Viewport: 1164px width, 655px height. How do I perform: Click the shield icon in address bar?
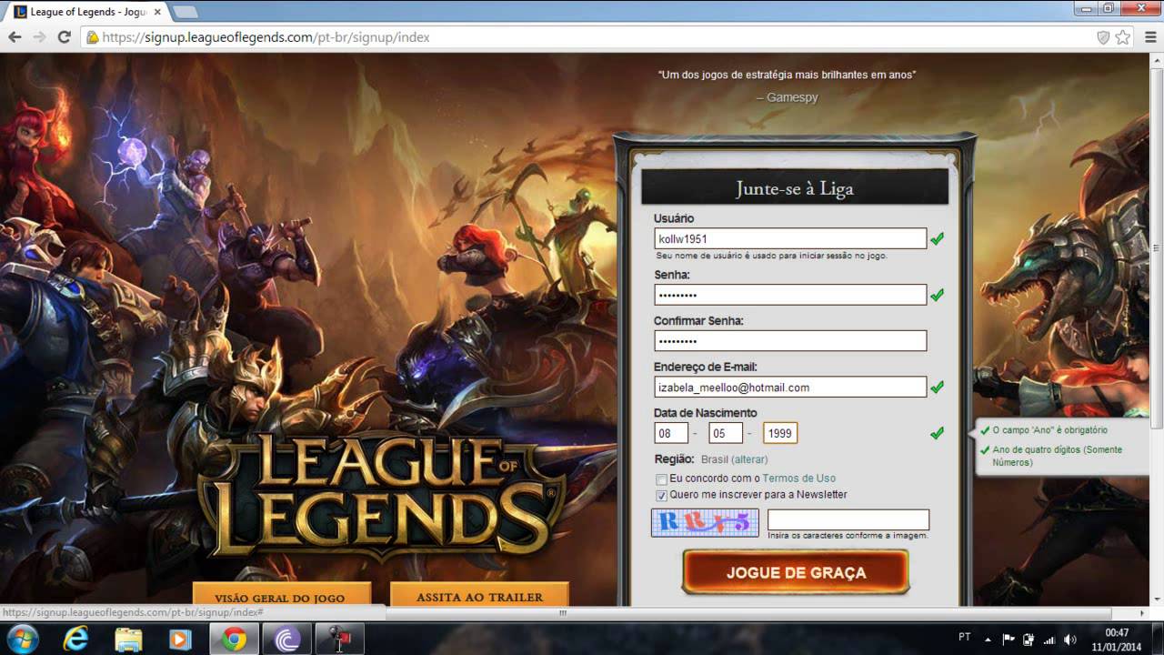1103,37
